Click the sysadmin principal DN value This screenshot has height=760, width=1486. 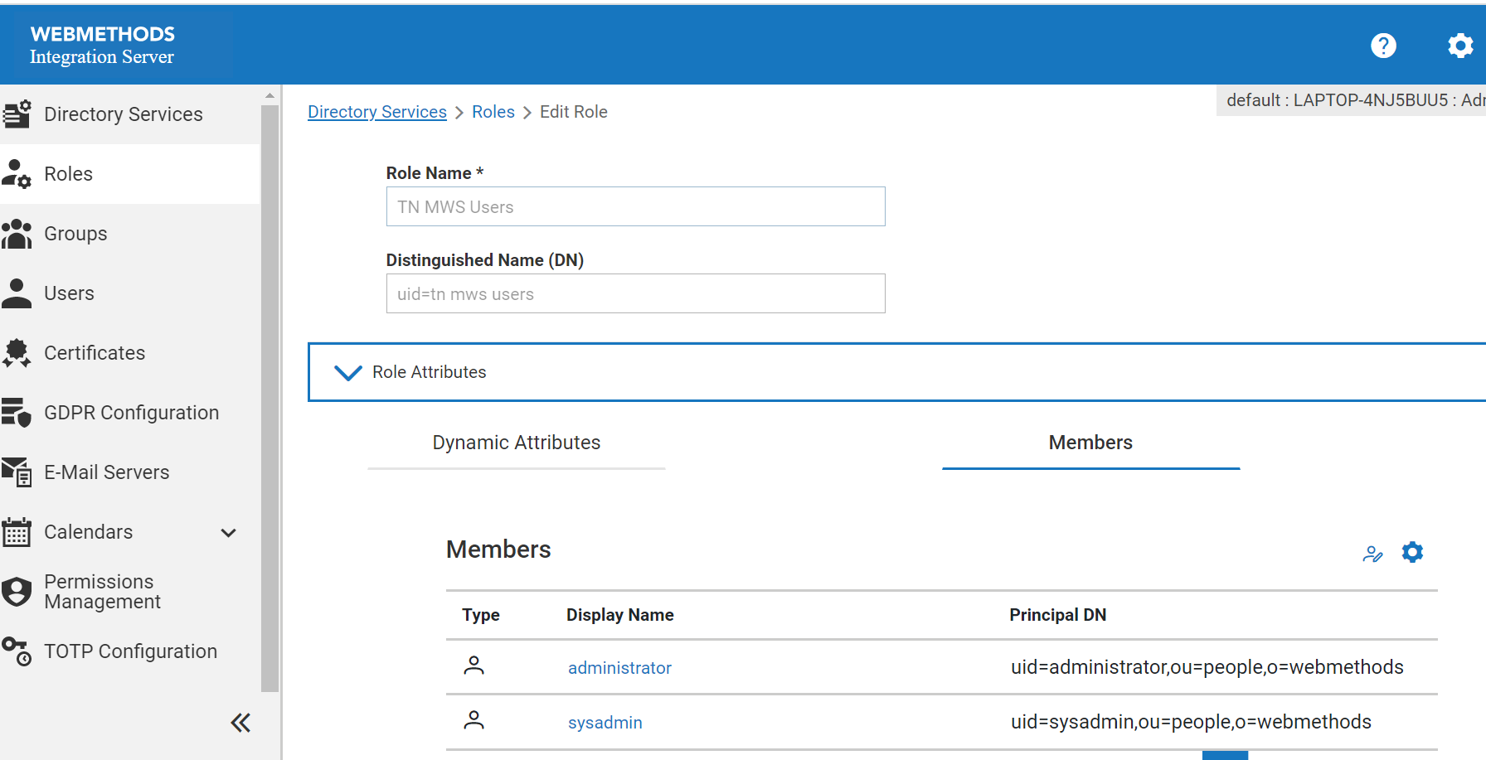click(1191, 722)
